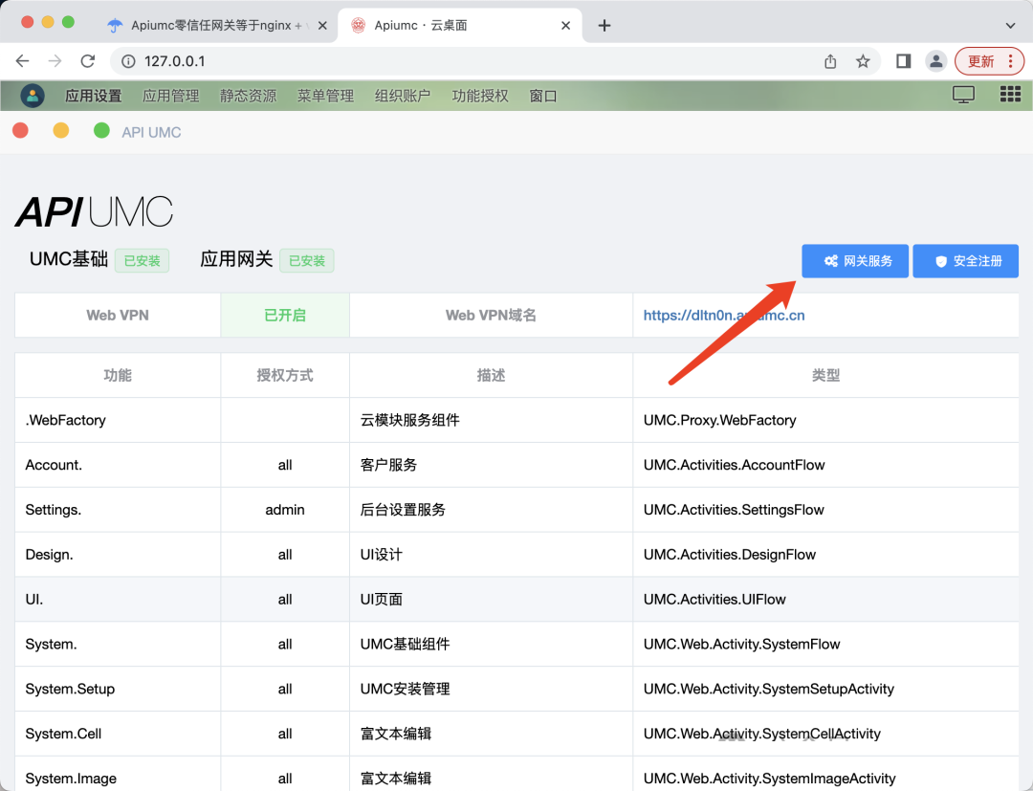Toggle the Web VPN 已开启 status

coord(285,315)
